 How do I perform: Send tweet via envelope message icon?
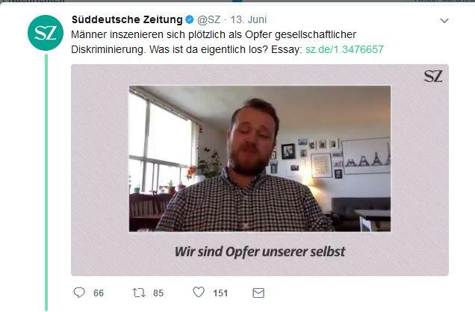point(258,293)
